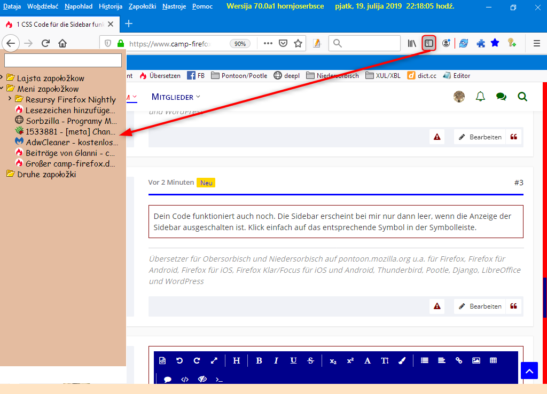Image resolution: width=547 pixels, height=394 pixels.
Task: Collapse Meni zapołožkow folder
Action: pos(2,88)
